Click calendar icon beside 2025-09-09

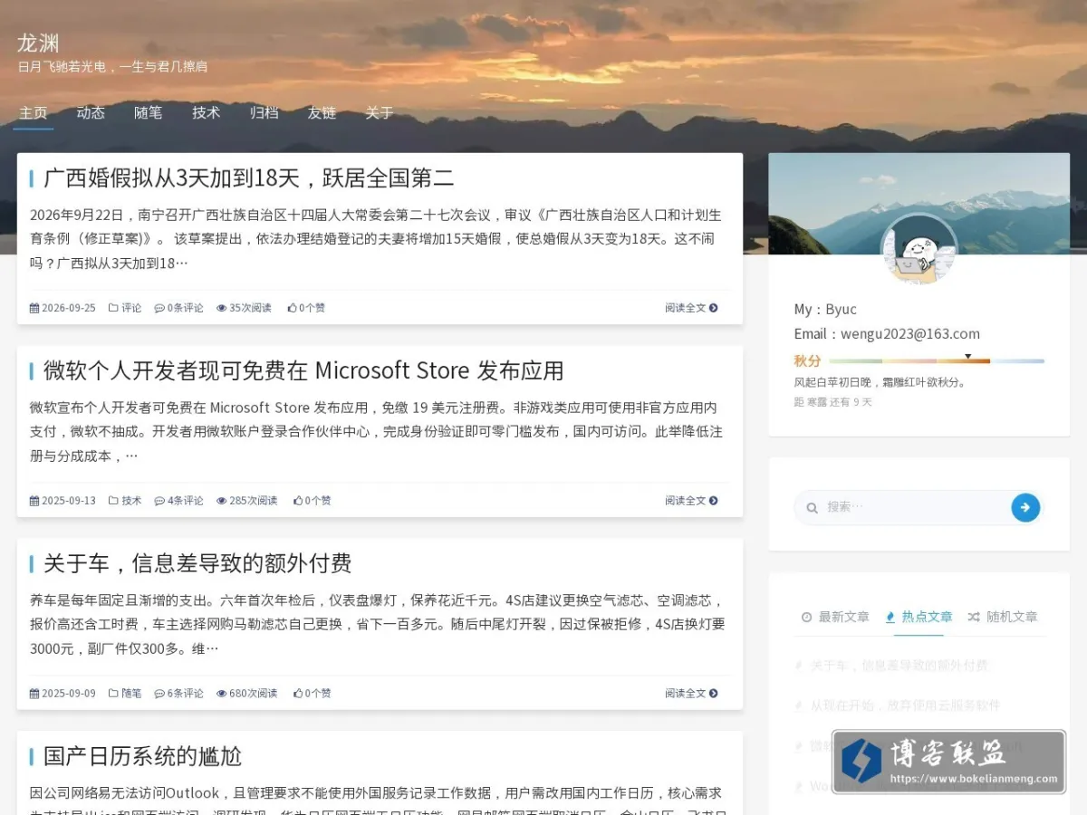(x=34, y=694)
